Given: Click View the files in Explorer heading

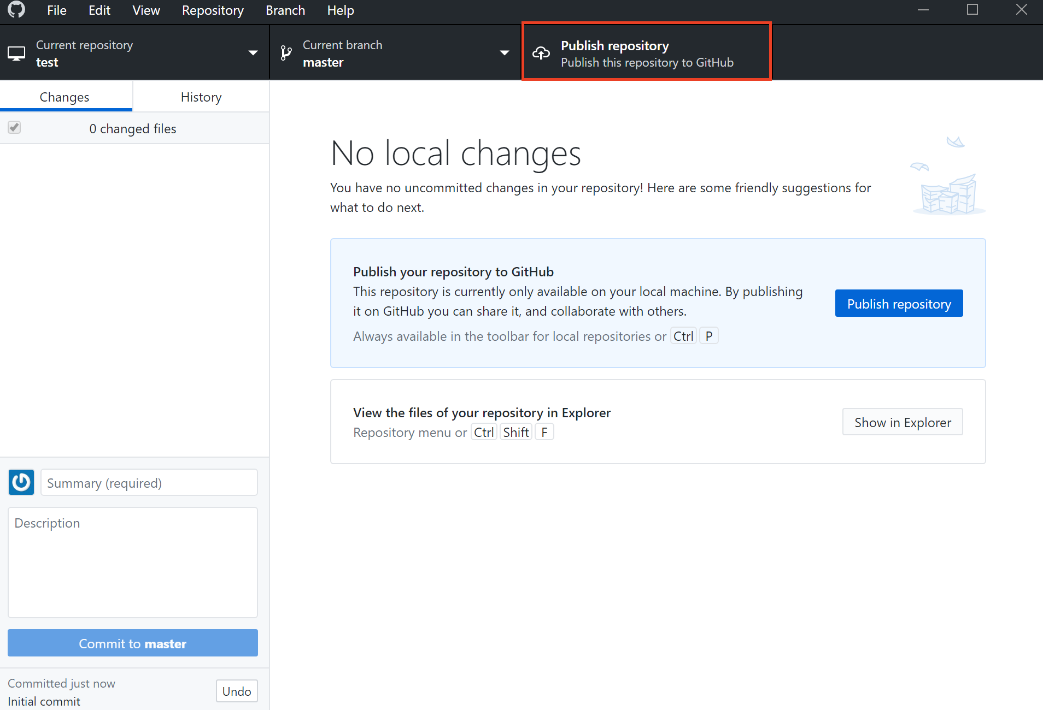Looking at the screenshot, I should click(482, 413).
